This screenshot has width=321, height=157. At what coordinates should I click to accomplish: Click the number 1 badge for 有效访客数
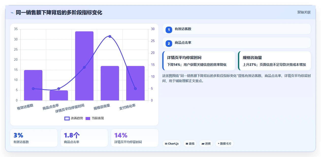pyautogui.click(x=169, y=30)
